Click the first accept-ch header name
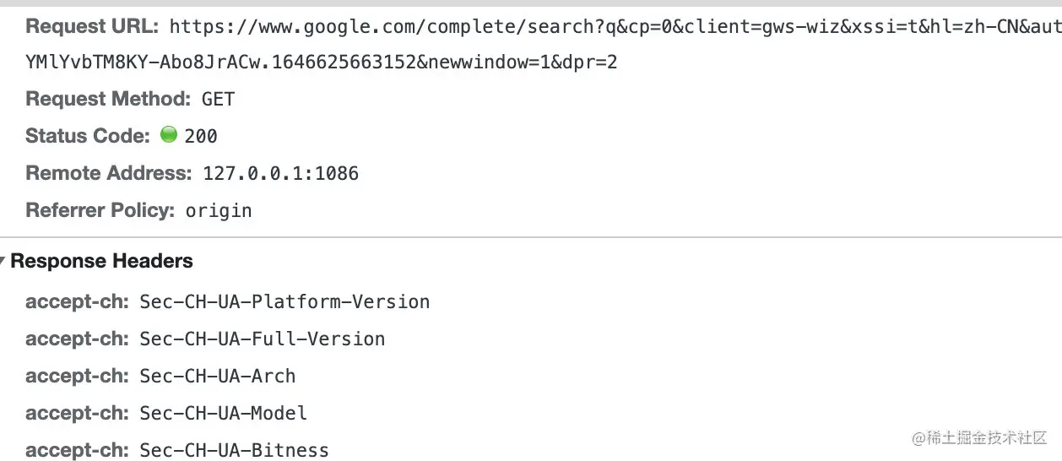This screenshot has width=1062, height=461. tap(77, 301)
